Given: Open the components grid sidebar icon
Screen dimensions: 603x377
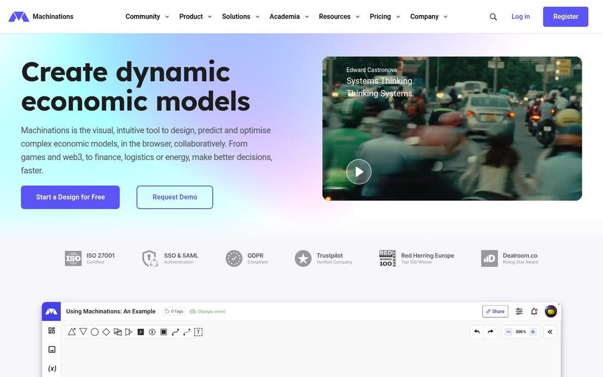Looking at the screenshot, I should [x=51, y=331].
